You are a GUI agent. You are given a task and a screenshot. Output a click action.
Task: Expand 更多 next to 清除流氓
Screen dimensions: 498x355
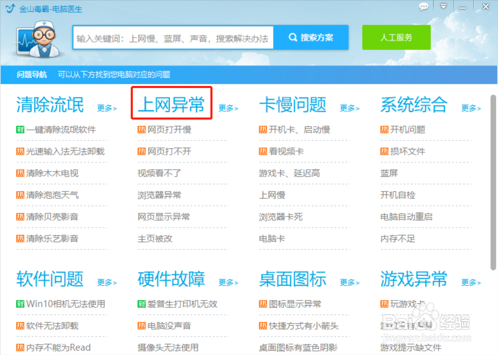click(107, 108)
